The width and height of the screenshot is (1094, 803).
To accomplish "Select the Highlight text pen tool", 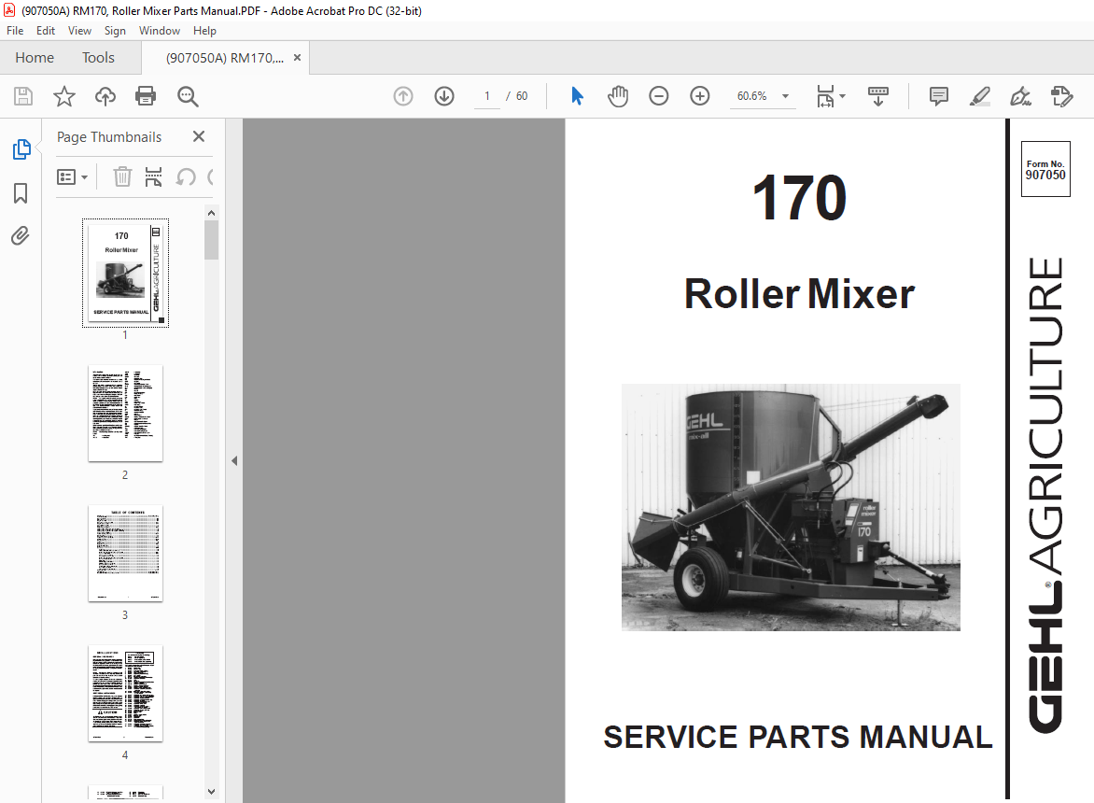I will pos(979,96).
